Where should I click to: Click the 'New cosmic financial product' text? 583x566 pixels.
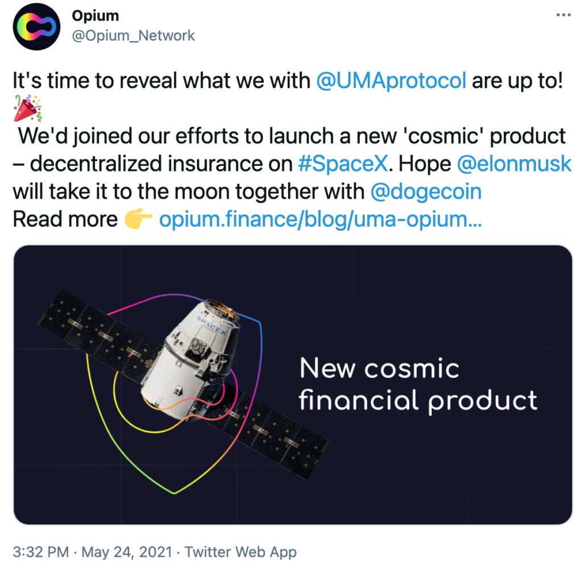click(x=418, y=384)
